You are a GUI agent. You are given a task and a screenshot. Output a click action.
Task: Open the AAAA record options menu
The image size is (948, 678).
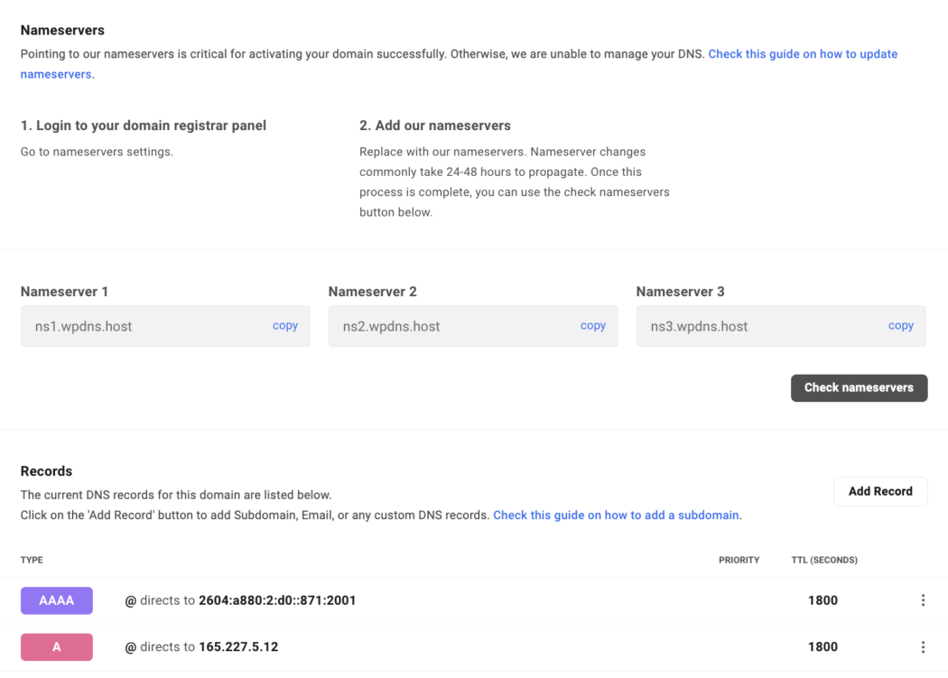[x=923, y=600]
